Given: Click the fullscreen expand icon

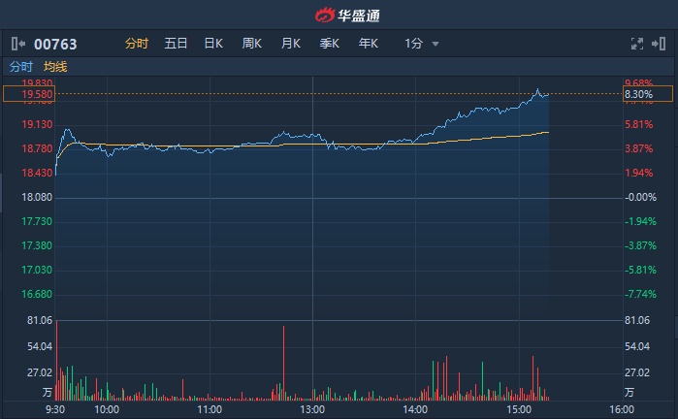Looking at the screenshot, I should [637, 44].
